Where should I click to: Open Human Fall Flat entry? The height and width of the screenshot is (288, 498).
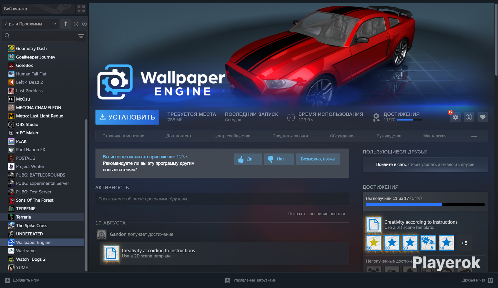coord(31,74)
